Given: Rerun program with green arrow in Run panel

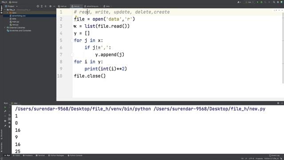Looking at the screenshot, I should click(5, 108).
